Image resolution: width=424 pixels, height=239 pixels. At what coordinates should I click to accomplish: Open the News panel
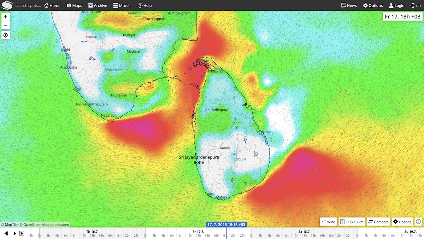point(349,6)
